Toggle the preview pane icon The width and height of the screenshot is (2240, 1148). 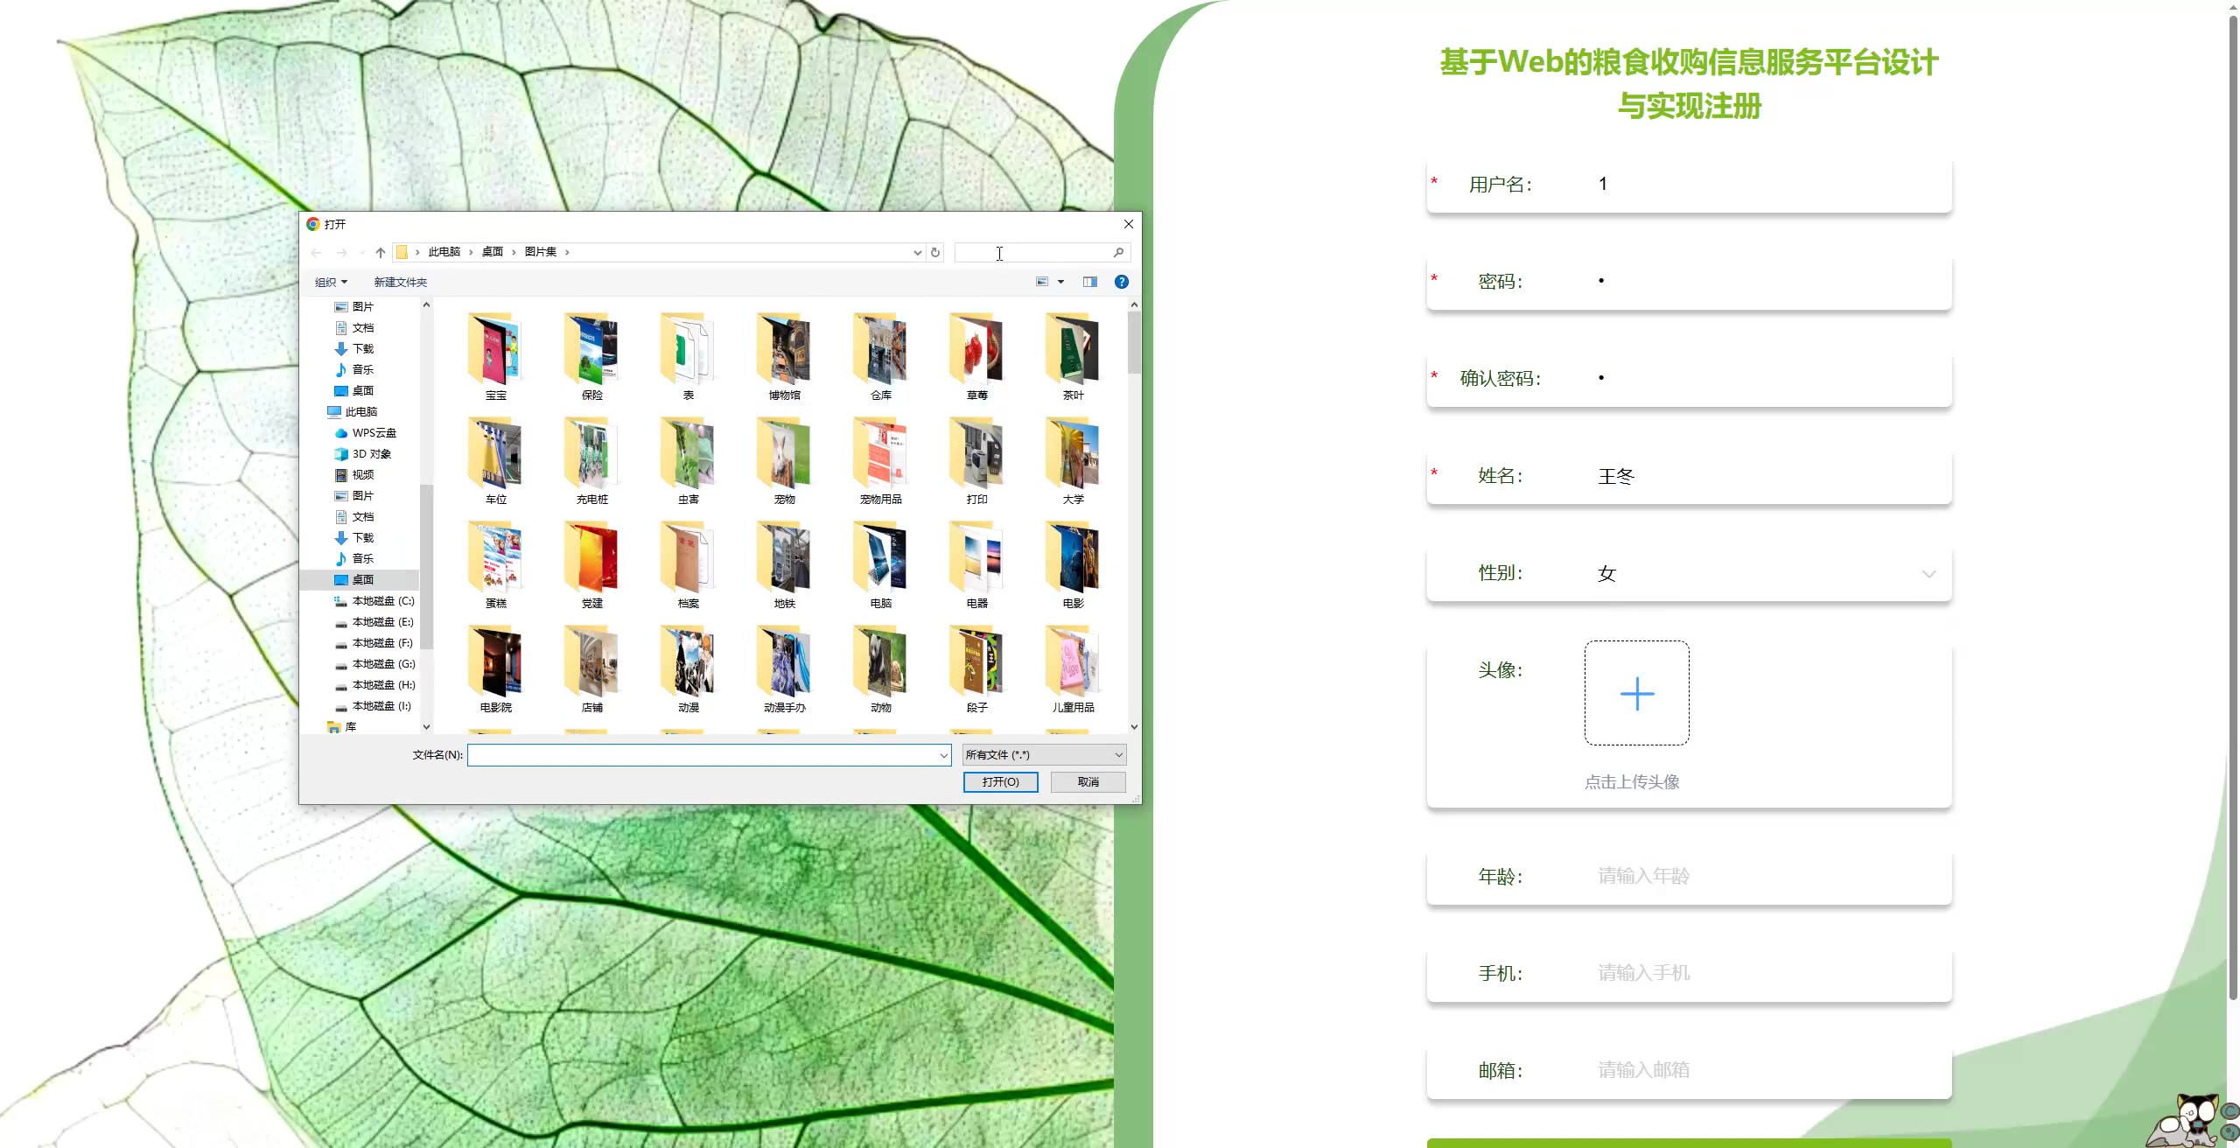[x=1089, y=282]
